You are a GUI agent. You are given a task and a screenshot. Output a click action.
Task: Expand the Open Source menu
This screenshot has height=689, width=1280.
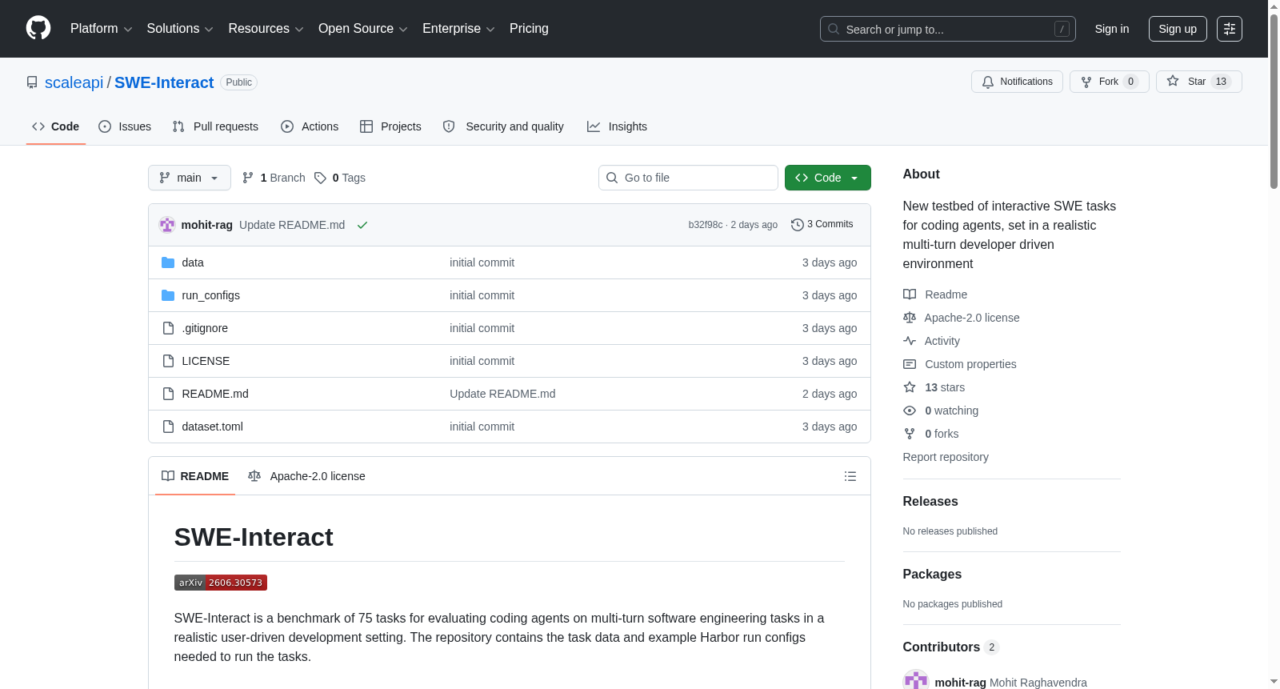click(x=363, y=29)
